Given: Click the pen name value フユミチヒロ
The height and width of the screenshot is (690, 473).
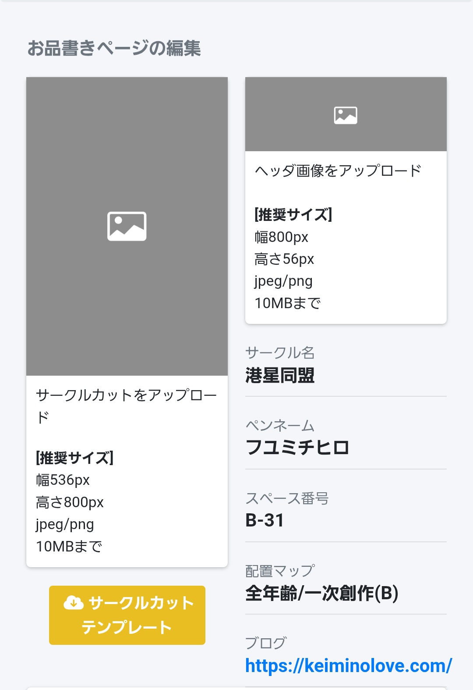Looking at the screenshot, I should [297, 448].
